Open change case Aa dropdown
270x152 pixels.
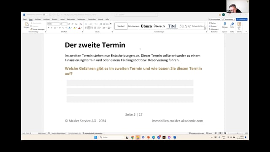tap(76, 24)
